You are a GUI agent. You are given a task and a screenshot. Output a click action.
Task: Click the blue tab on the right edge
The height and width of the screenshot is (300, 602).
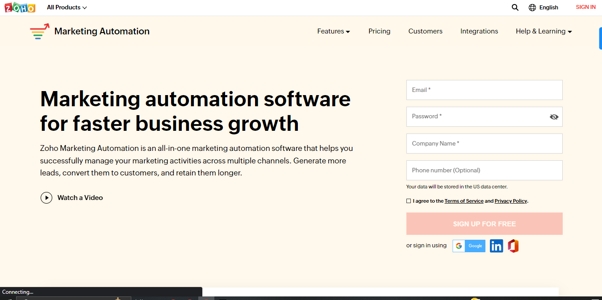click(x=600, y=38)
